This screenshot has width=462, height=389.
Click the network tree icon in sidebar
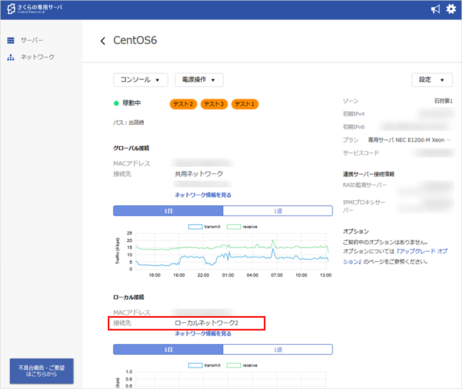click(x=11, y=57)
